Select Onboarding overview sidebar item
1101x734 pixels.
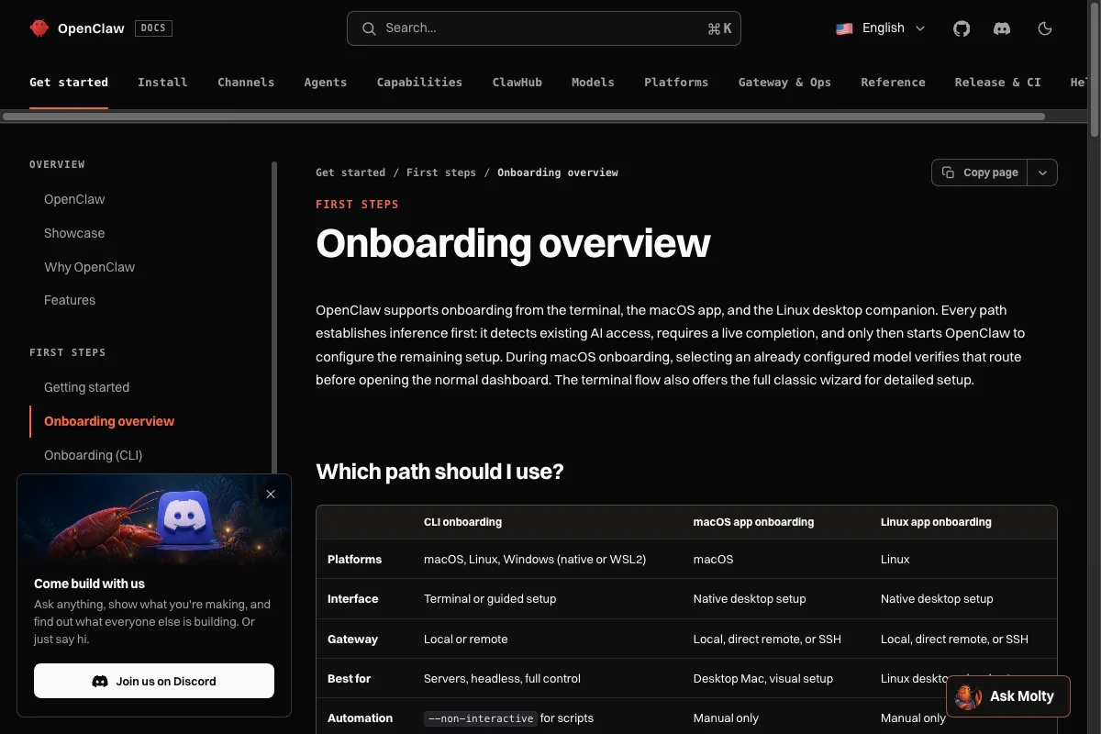click(109, 421)
